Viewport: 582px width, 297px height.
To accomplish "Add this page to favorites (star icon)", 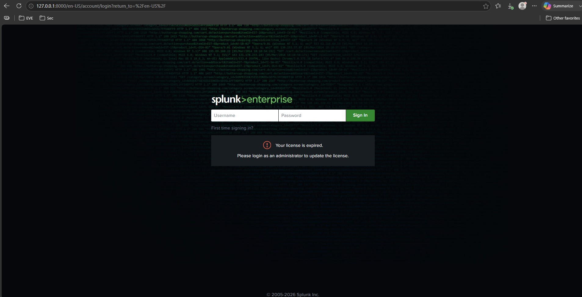I will 486,6.
